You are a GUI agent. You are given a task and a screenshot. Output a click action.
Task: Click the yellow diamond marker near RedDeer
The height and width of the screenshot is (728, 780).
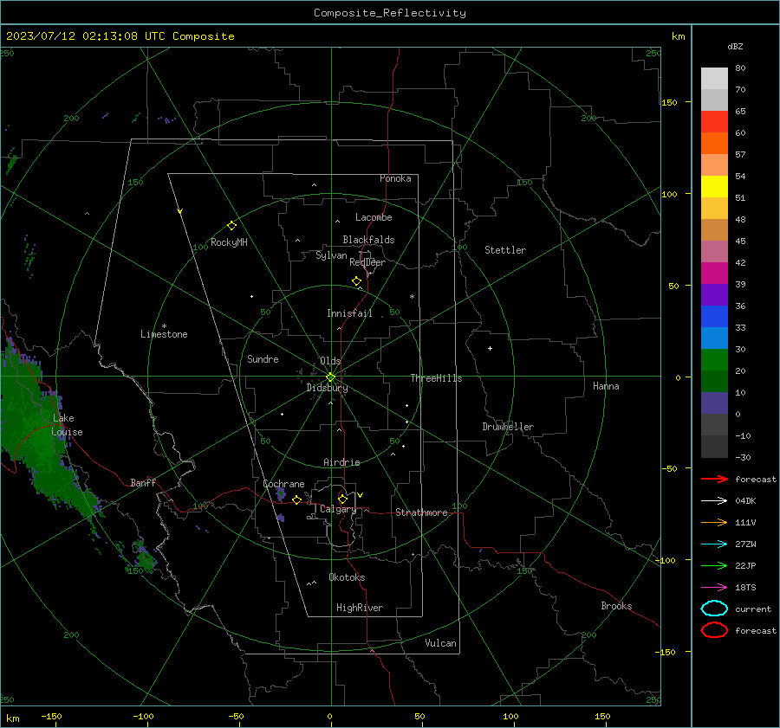pos(357,281)
